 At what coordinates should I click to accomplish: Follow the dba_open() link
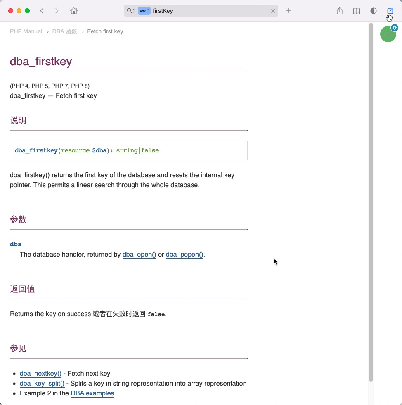point(140,255)
